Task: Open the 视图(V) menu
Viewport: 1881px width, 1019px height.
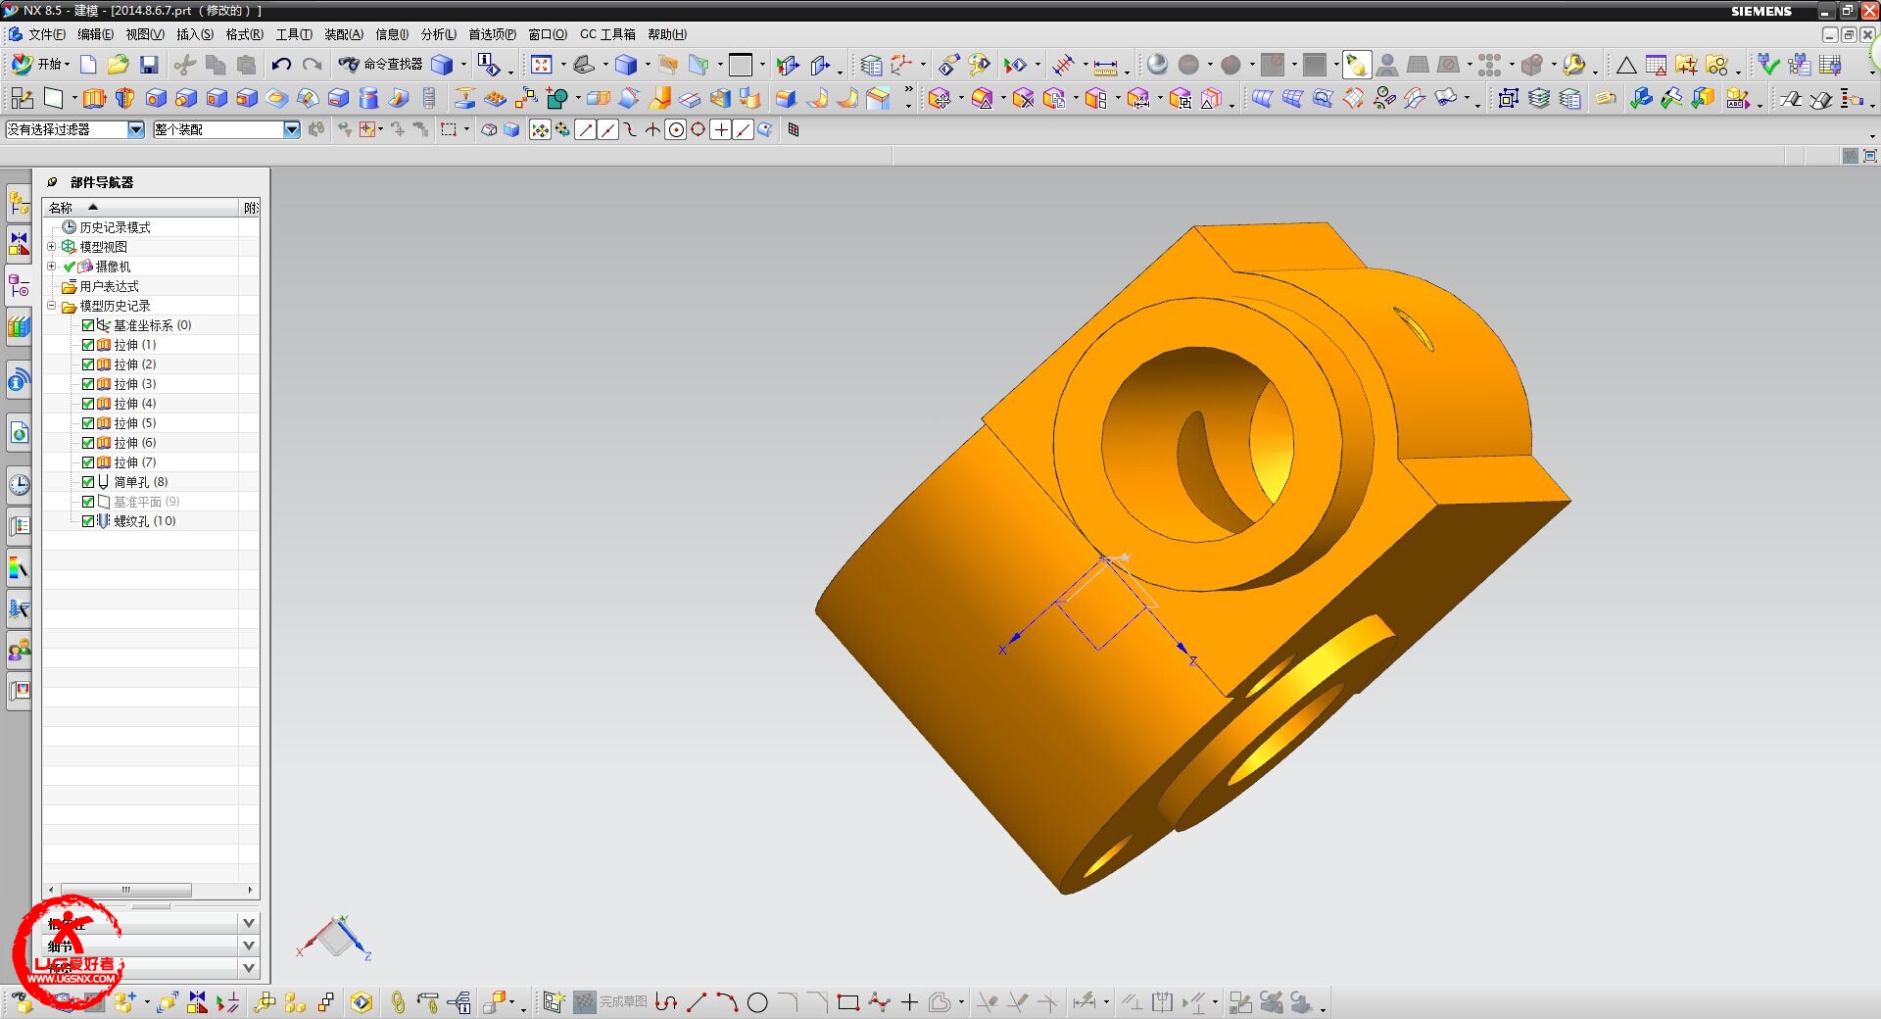Action: pos(144,34)
